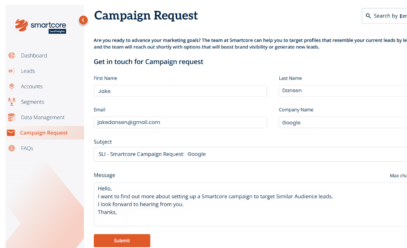Open the Dashboard menu item
Viewport: 407px width, 248px height.
tap(34, 55)
